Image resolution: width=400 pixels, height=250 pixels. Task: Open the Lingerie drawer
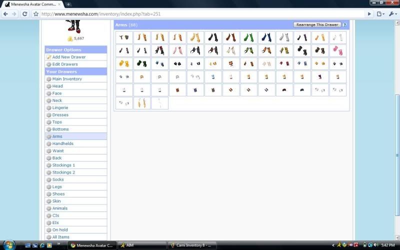click(60, 107)
